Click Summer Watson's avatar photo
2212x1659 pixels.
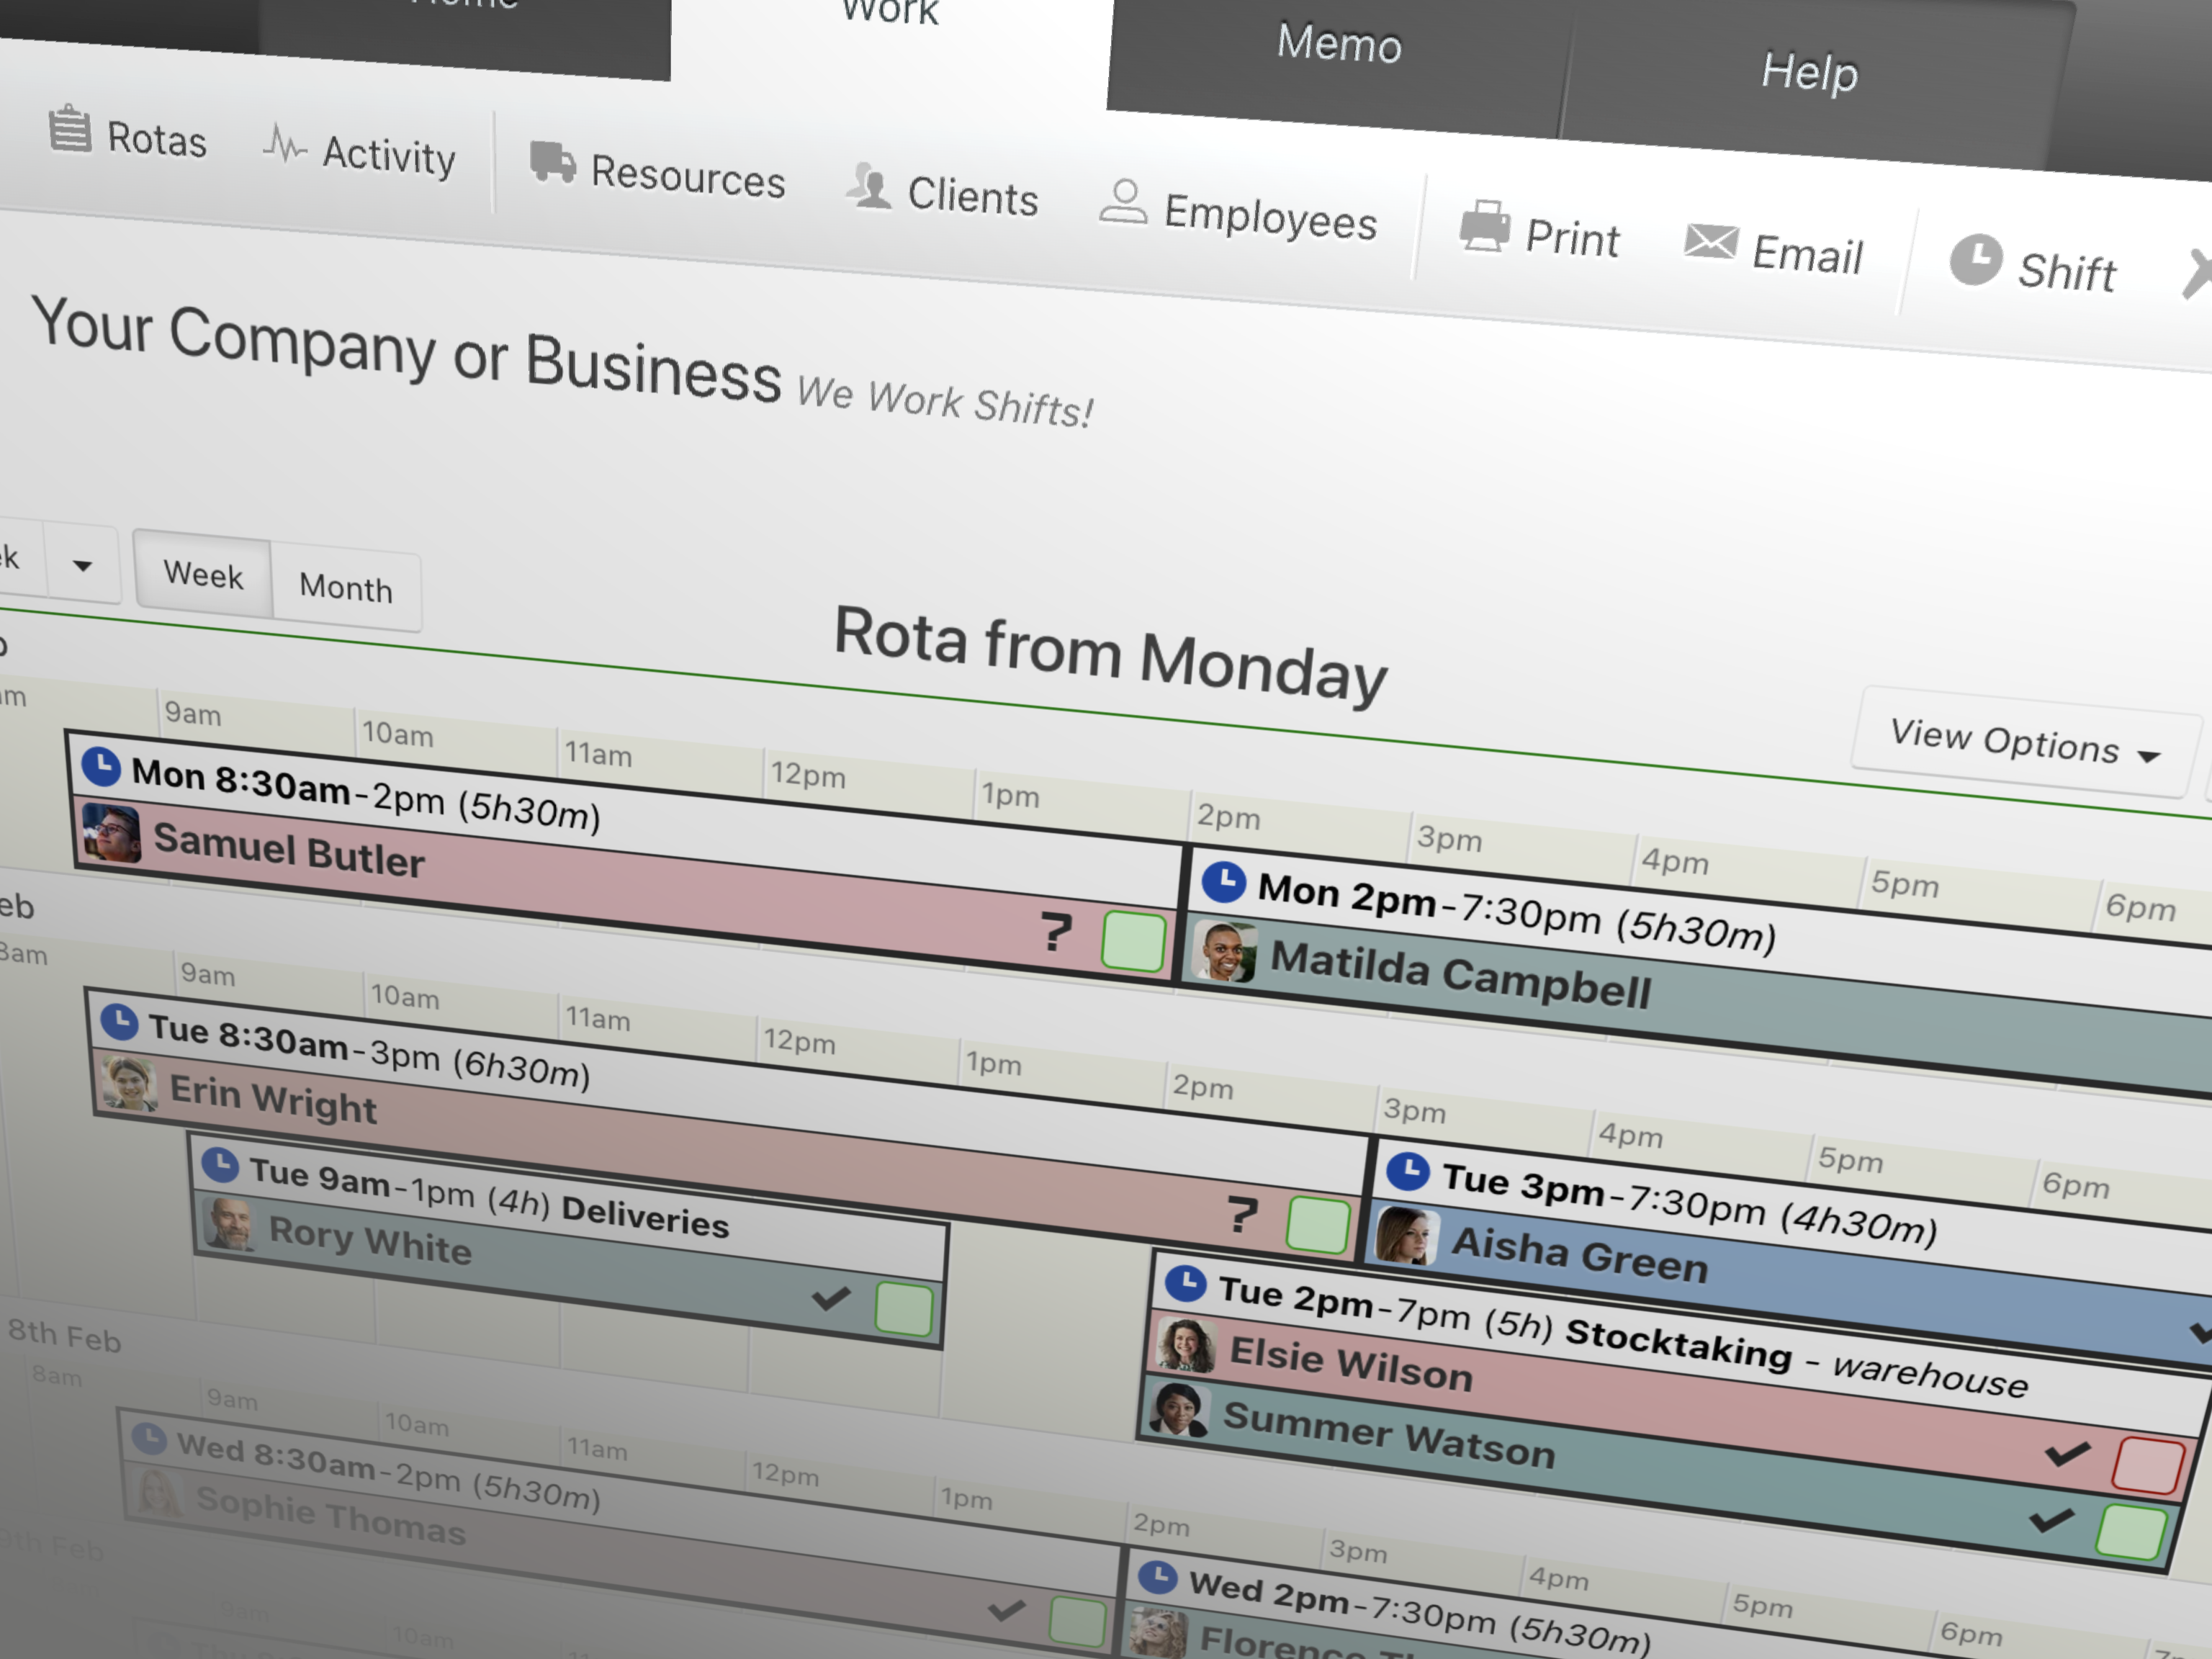click(x=1178, y=1410)
